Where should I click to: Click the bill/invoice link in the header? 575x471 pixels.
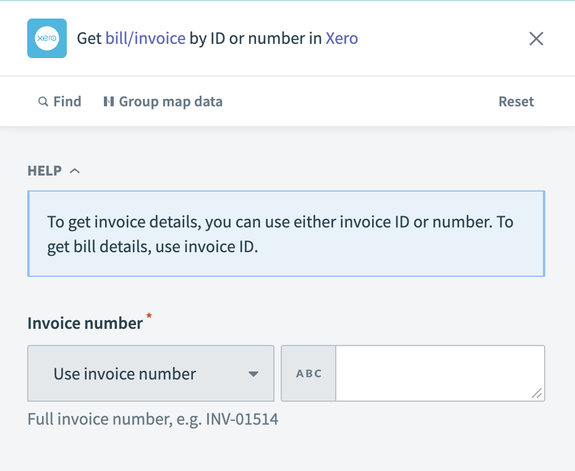[x=144, y=38]
